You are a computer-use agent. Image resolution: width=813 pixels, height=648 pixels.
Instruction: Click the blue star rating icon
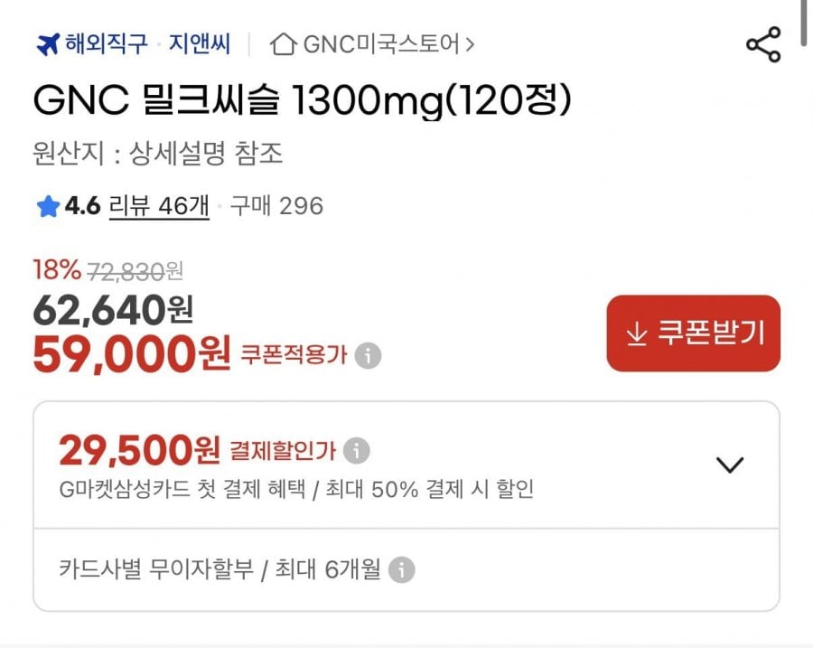tap(48, 207)
